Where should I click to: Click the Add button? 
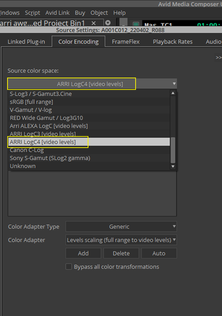point(83,253)
